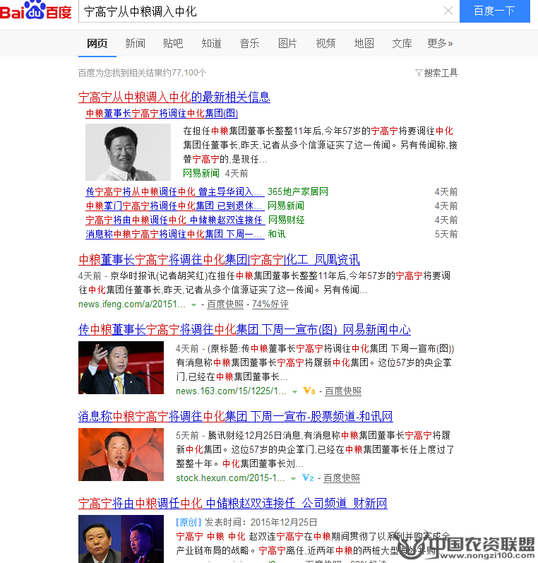Click the 网易新闻 source under first snippet
The height and width of the screenshot is (563, 538).
[201, 174]
